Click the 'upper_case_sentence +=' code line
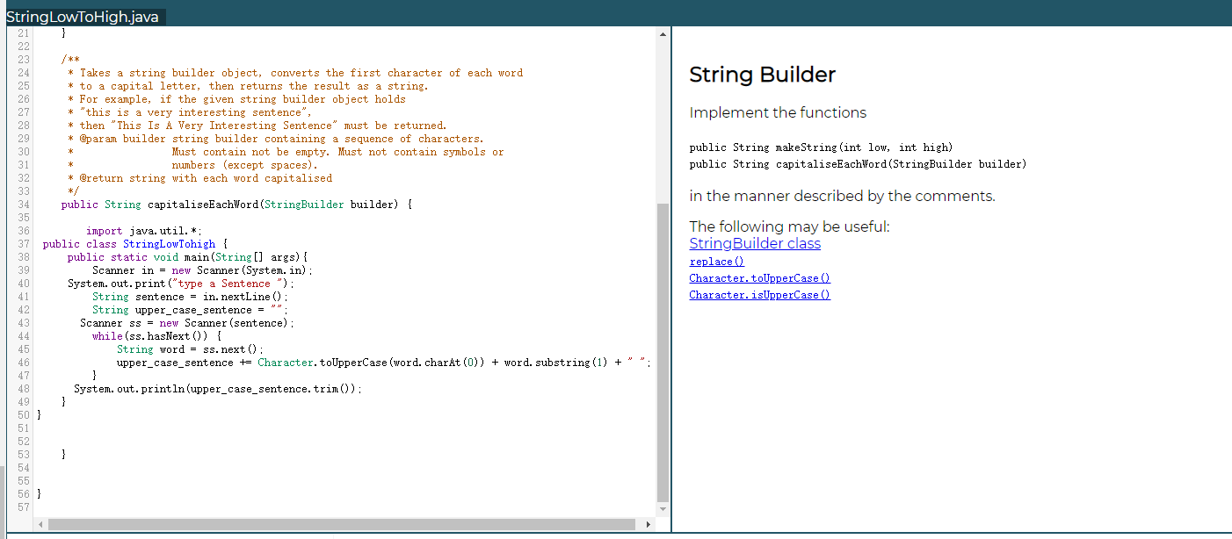 point(384,363)
